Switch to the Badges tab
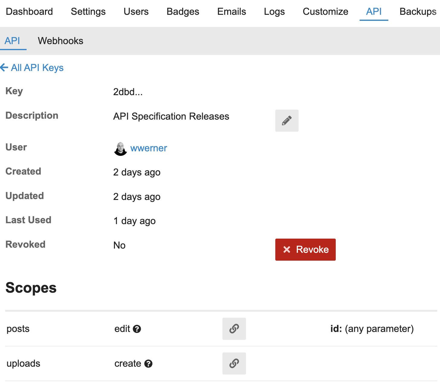The image size is (440, 386). point(183,11)
